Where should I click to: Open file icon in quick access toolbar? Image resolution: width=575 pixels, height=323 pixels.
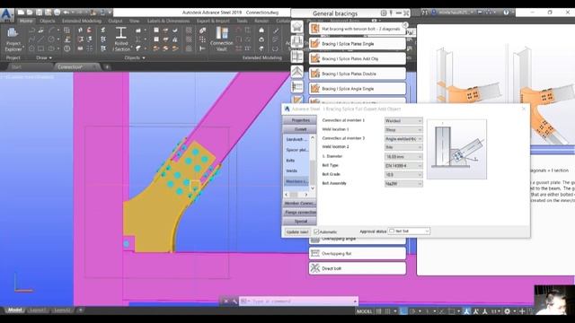(30, 13)
